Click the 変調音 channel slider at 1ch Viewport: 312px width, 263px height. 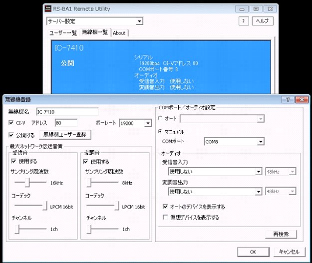(89, 229)
